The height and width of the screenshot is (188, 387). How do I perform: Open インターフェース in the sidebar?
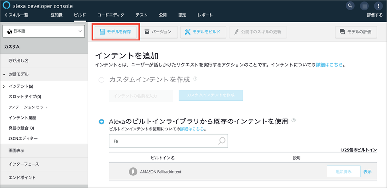pos(44,164)
